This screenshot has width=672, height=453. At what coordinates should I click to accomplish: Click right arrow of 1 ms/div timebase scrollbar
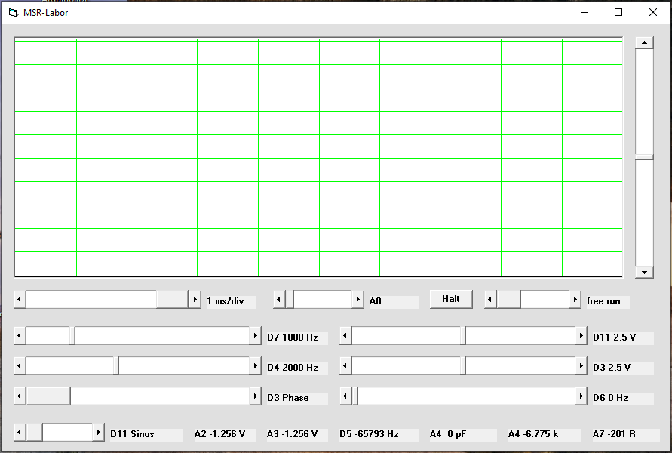(x=195, y=300)
